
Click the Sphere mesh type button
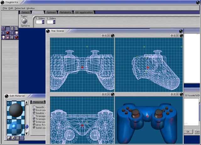tap(24, 21)
